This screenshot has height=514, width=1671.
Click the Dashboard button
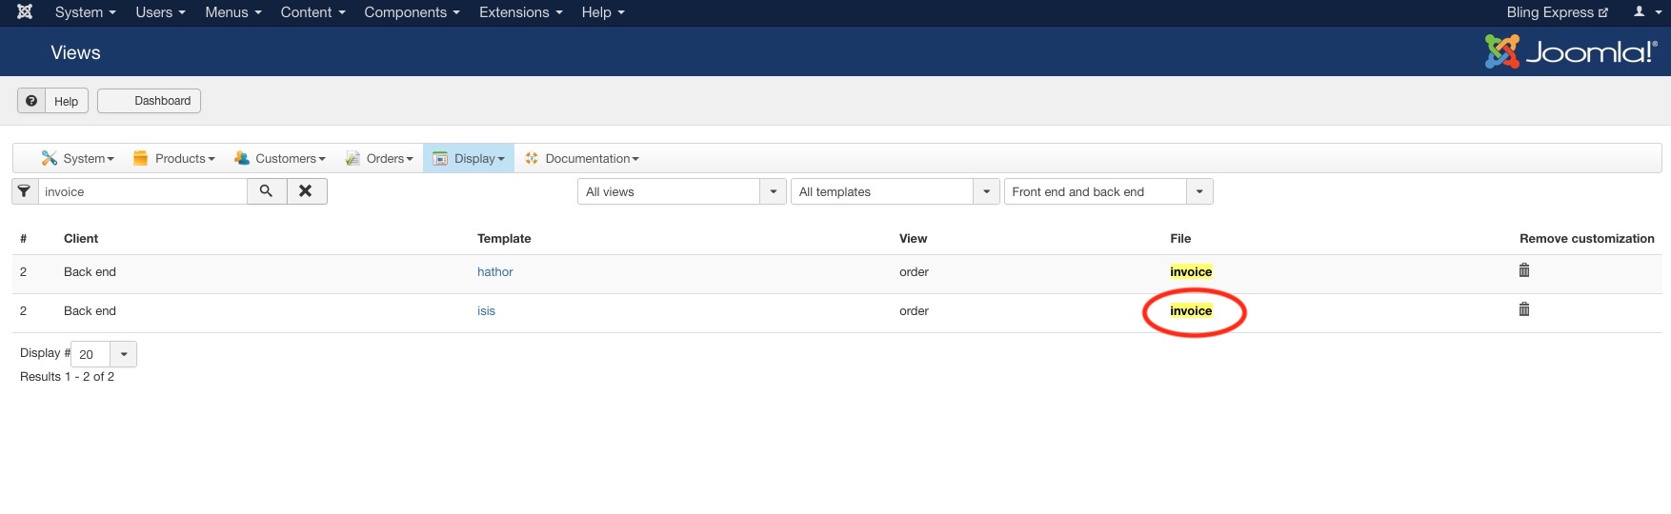coord(150,101)
